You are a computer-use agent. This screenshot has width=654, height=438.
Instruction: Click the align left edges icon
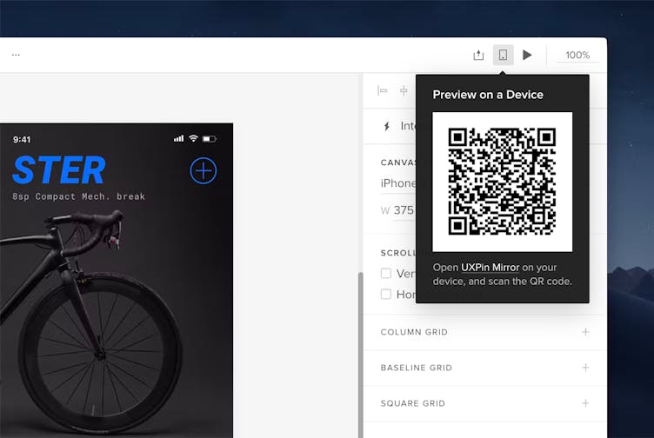pyautogui.click(x=383, y=90)
